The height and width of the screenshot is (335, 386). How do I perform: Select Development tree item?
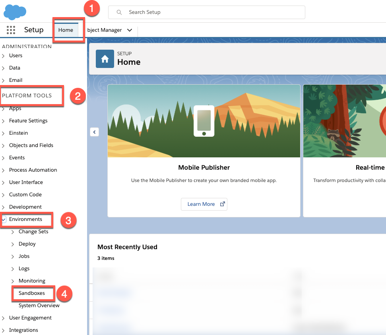[x=25, y=207]
